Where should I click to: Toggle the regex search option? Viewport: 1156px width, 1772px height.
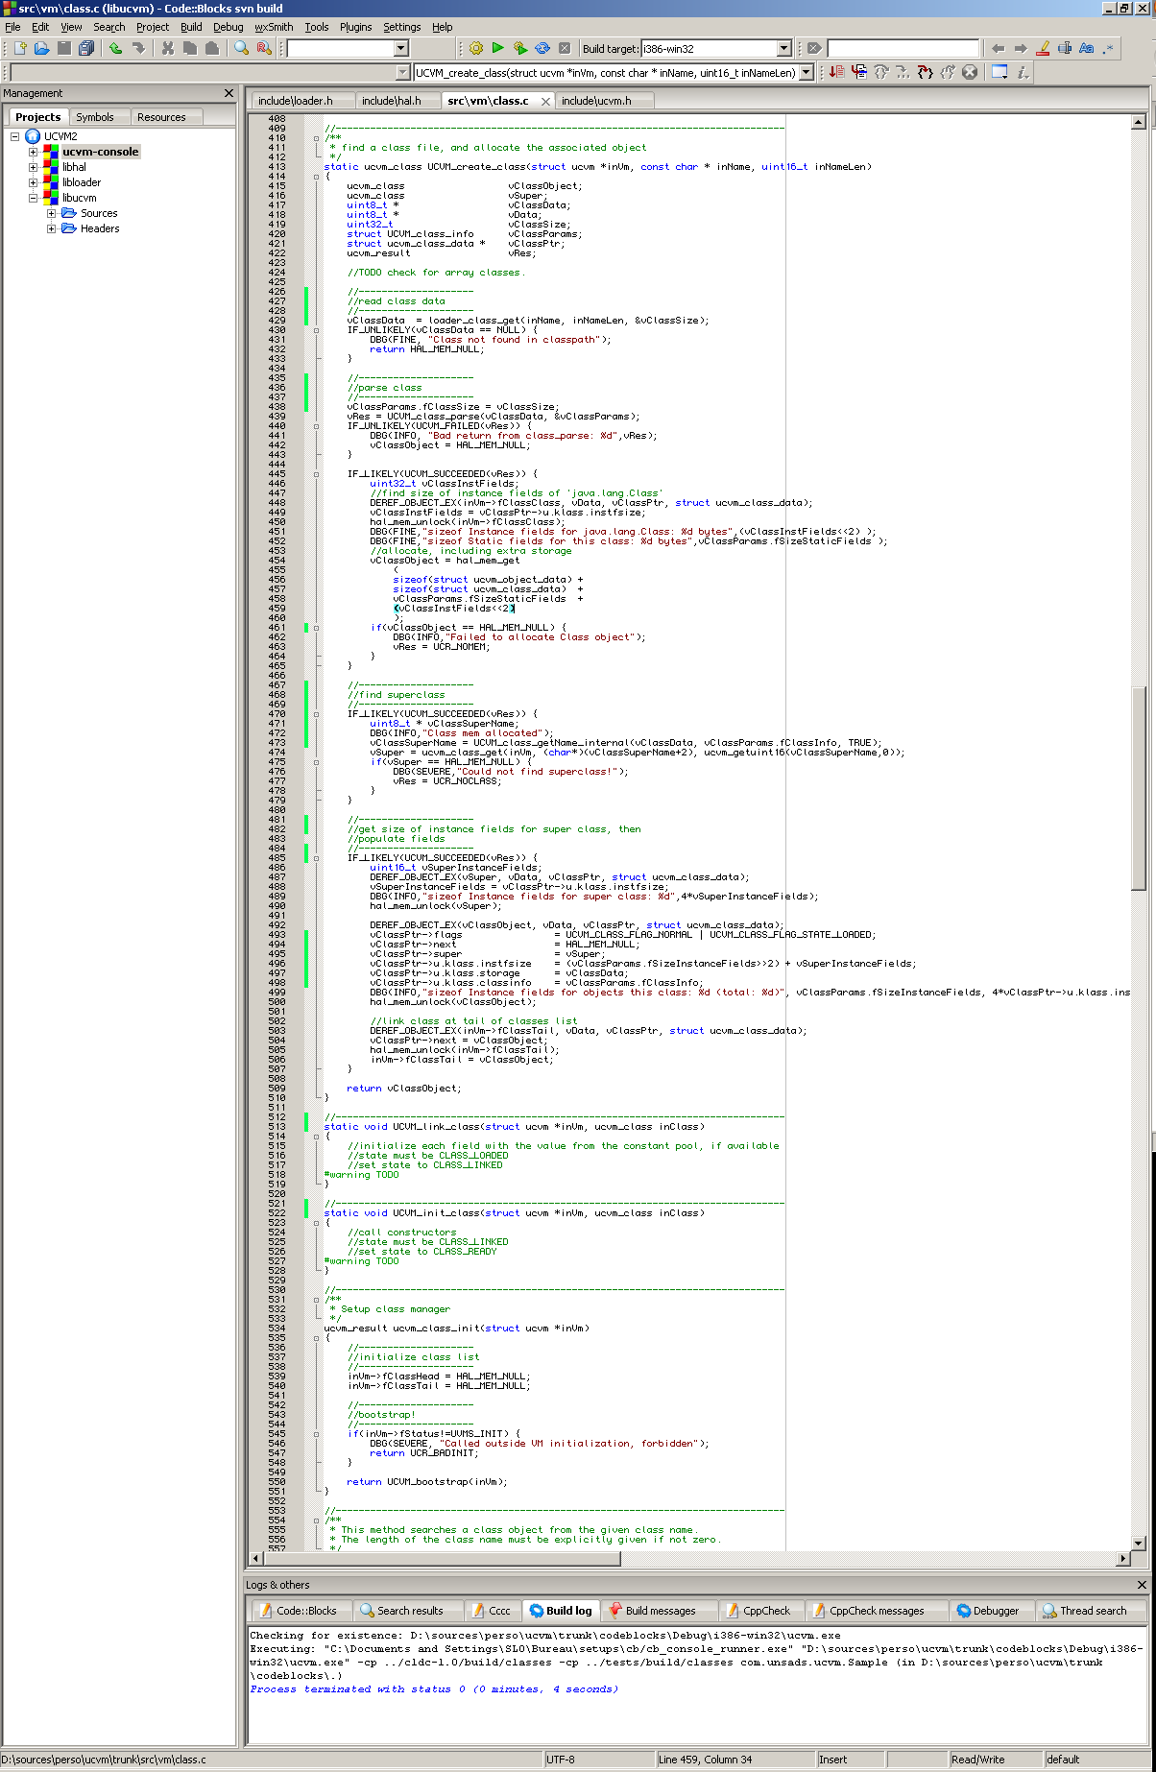pos(1108,48)
